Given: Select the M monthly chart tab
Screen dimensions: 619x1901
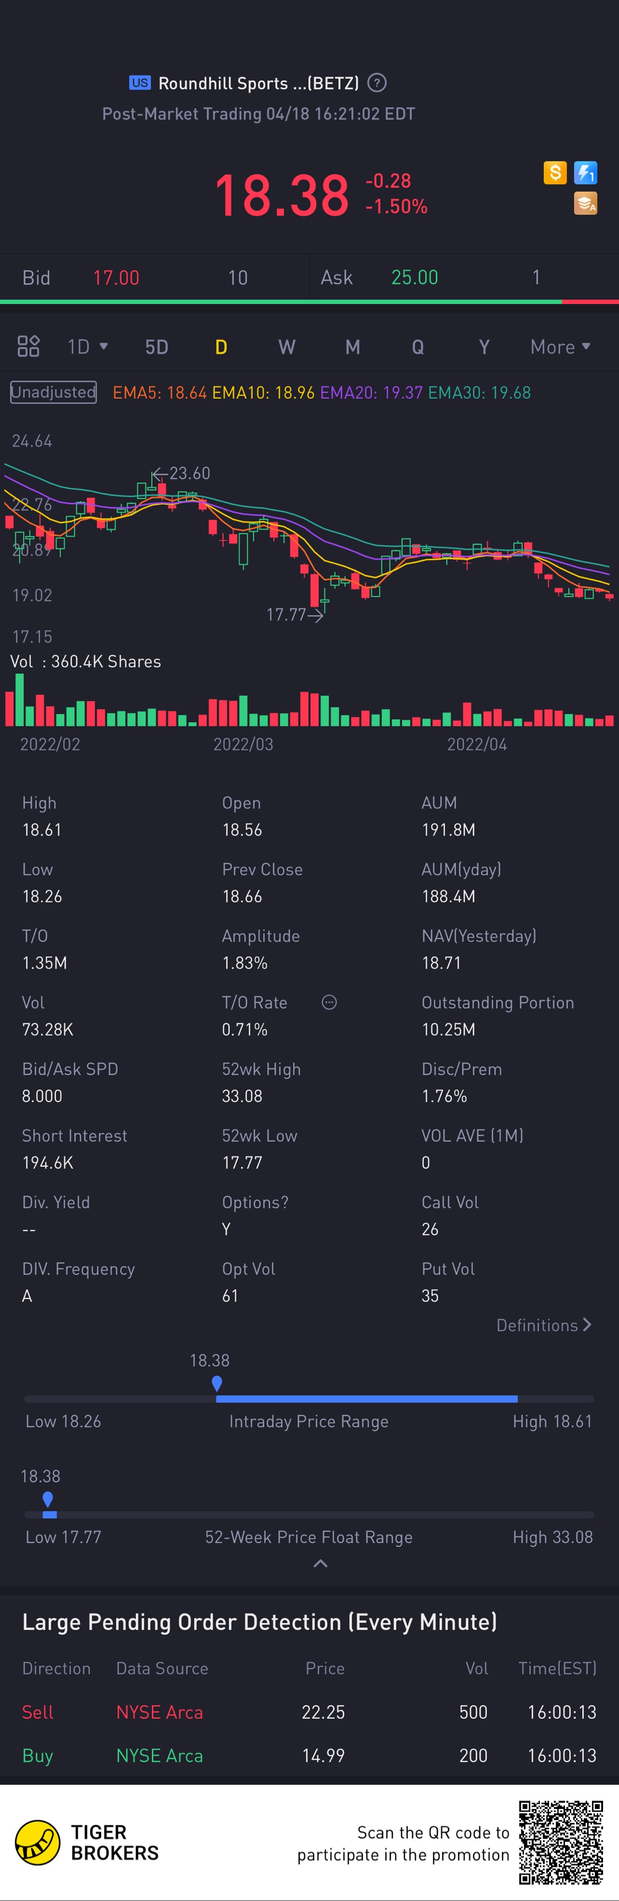Looking at the screenshot, I should point(353,347).
